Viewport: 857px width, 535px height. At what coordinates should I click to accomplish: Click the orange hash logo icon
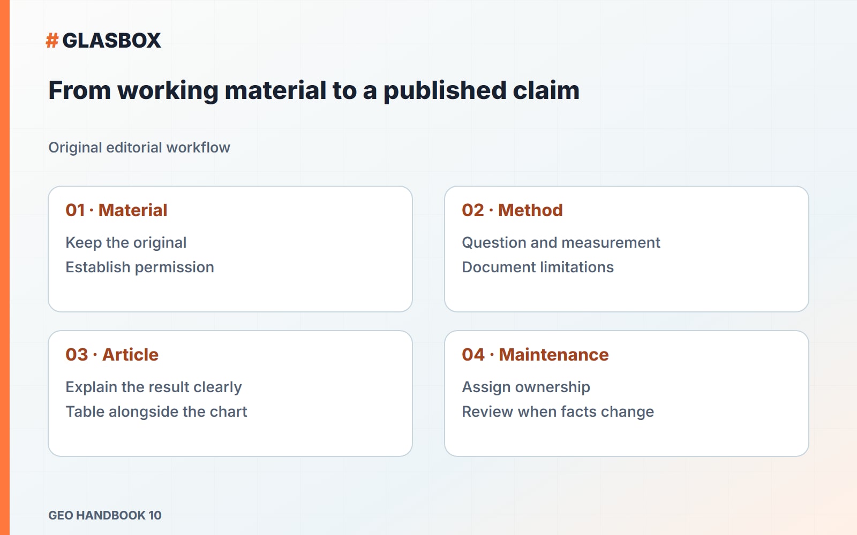pyautogui.click(x=52, y=40)
